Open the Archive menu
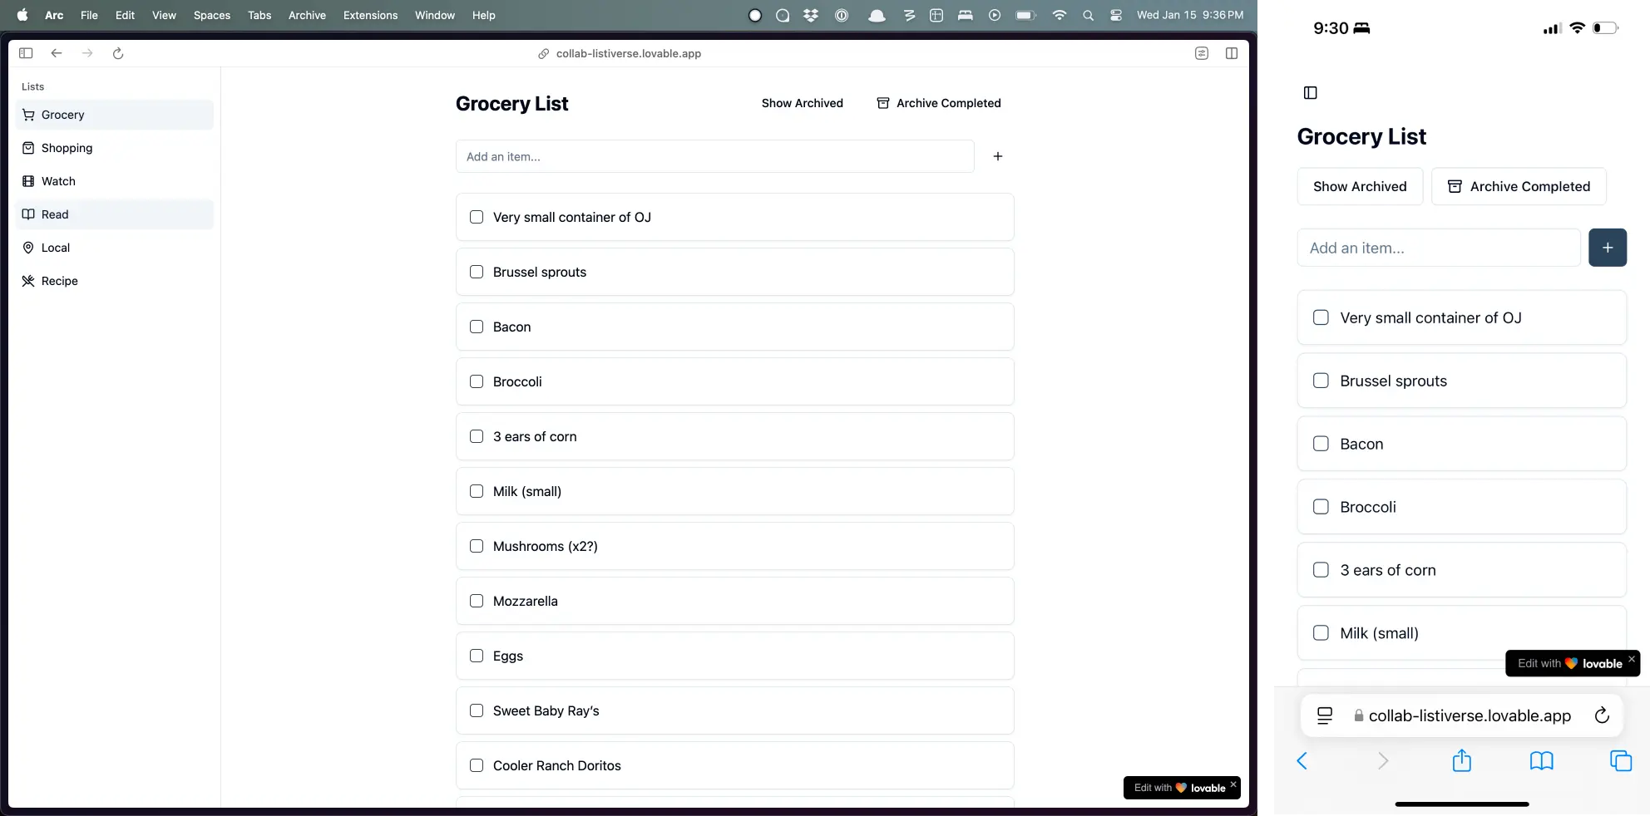The height and width of the screenshot is (816, 1650). tap(307, 15)
